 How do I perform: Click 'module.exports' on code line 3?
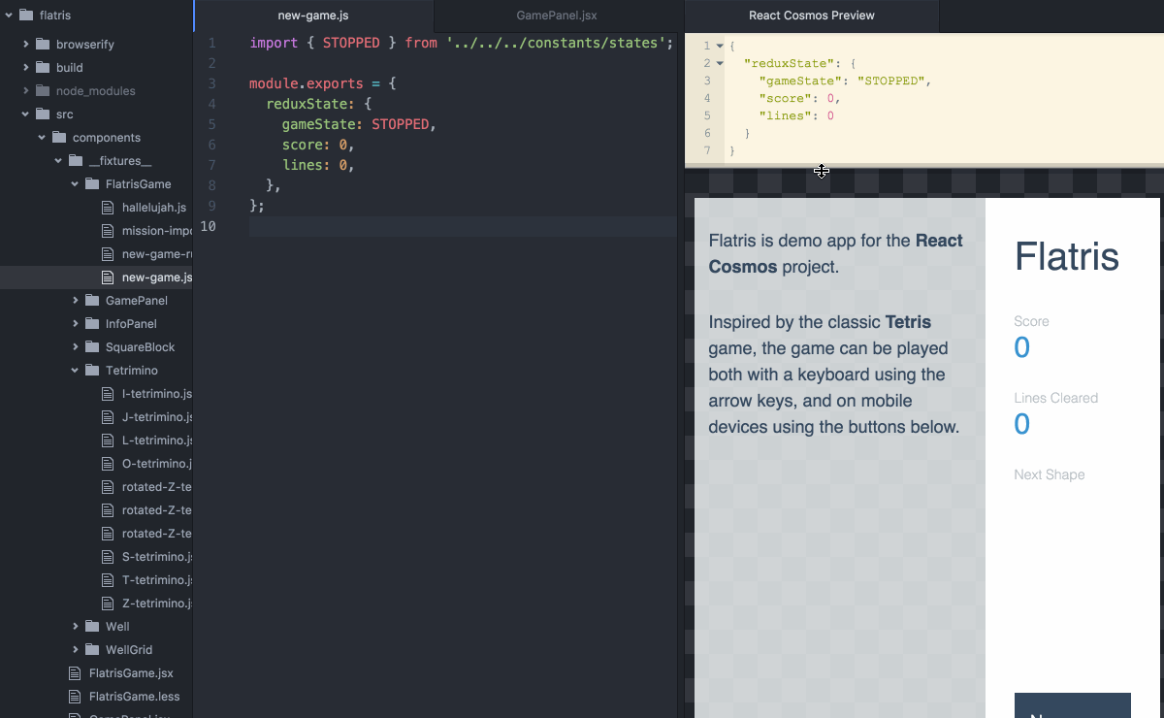click(306, 83)
